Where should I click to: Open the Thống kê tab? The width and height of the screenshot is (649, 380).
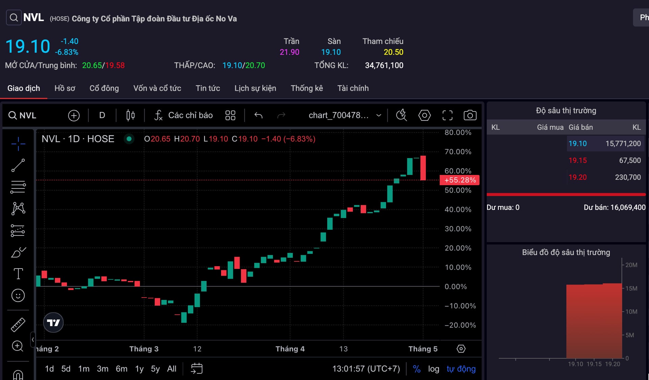[307, 88]
